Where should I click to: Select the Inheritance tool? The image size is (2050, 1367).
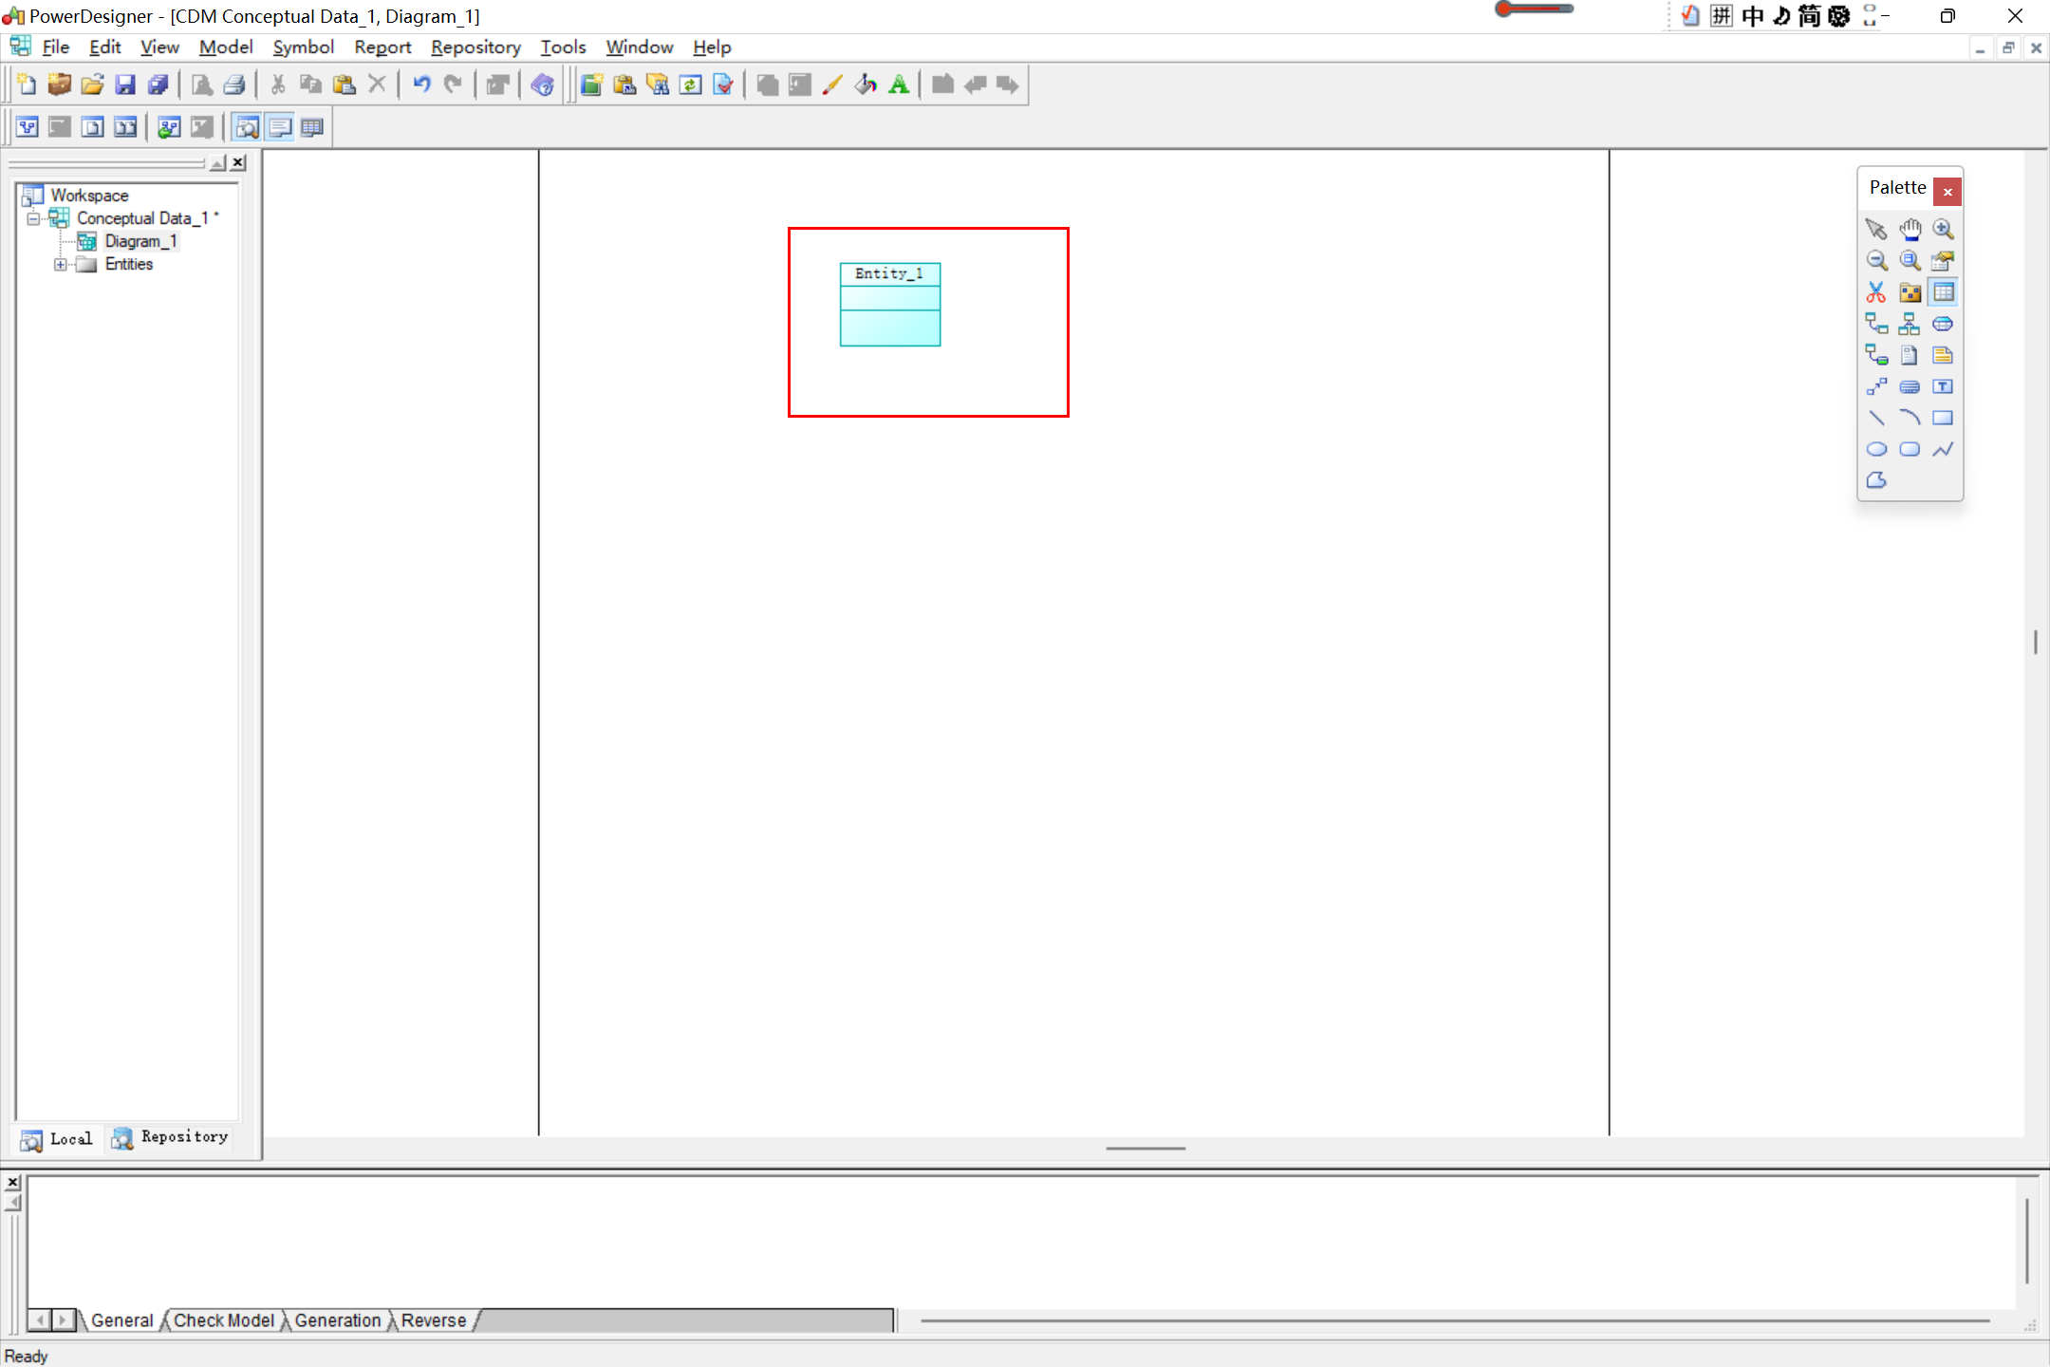1910,324
